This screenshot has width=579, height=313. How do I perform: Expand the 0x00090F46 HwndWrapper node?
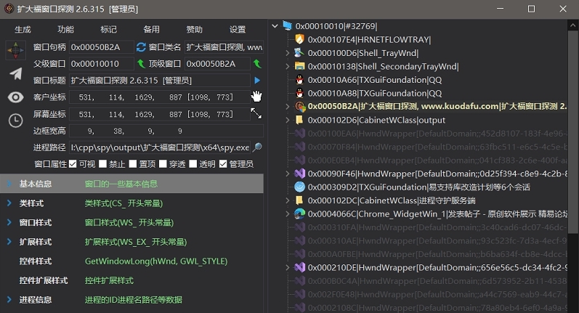288,174
